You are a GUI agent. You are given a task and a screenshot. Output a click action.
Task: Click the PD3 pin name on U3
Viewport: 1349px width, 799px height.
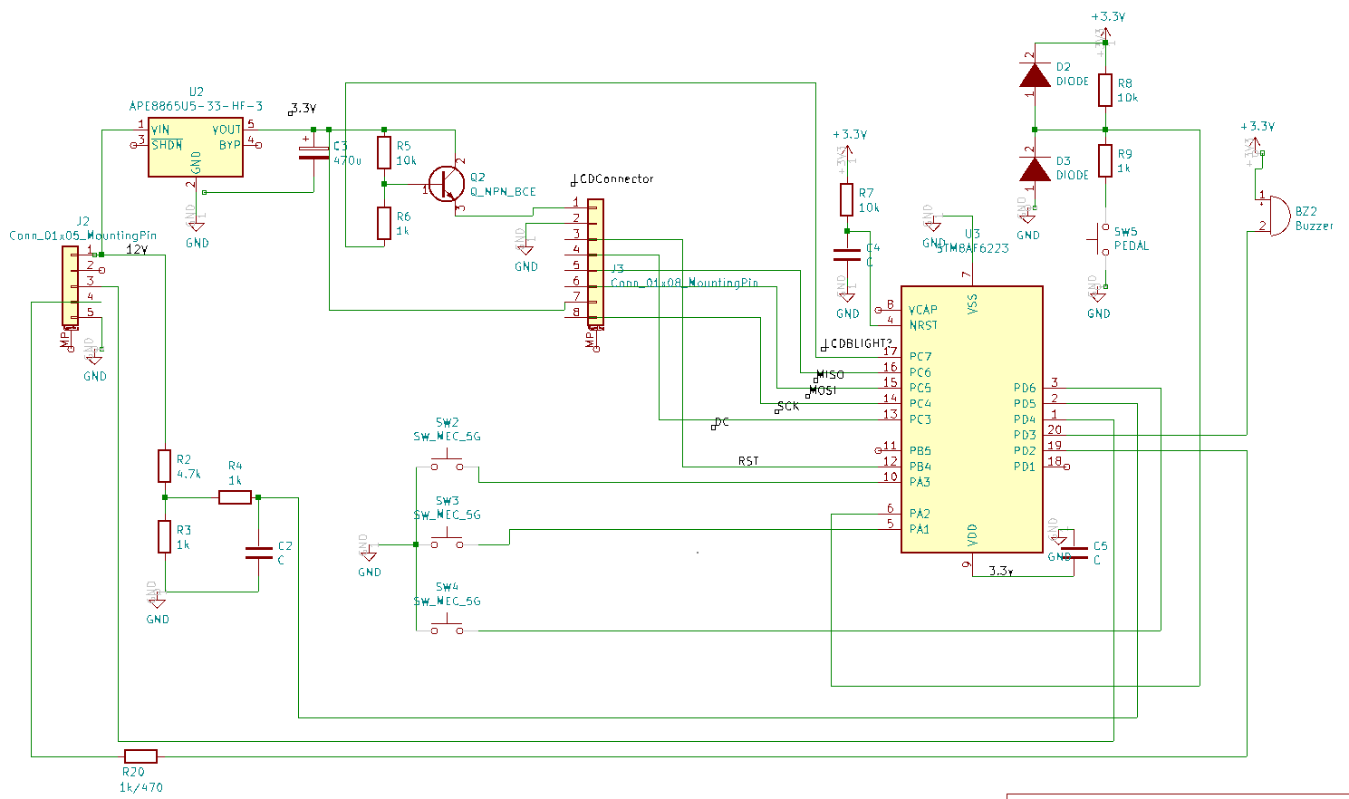pyautogui.click(x=1025, y=435)
